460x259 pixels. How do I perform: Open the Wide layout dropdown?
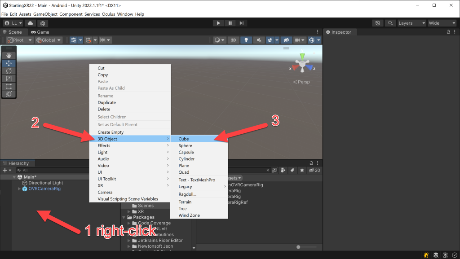pos(442,23)
